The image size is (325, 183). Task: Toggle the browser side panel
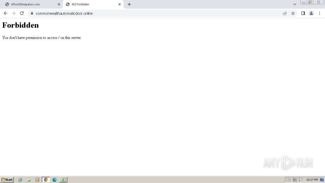pyautogui.click(x=303, y=13)
